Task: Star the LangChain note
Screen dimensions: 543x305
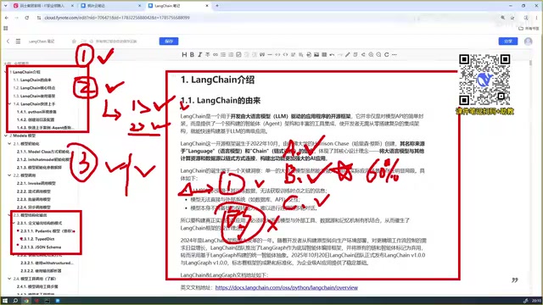Action: [74, 42]
